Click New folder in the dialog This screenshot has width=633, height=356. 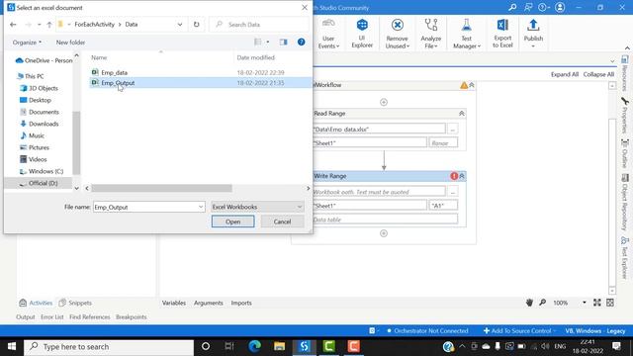coord(70,43)
